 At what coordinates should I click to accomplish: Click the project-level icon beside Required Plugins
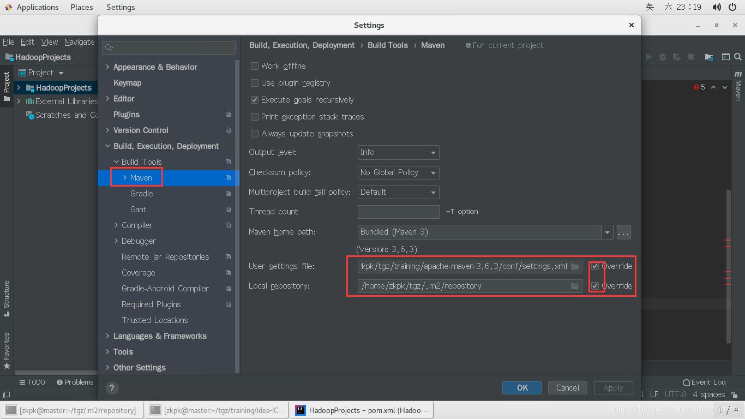(228, 304)
